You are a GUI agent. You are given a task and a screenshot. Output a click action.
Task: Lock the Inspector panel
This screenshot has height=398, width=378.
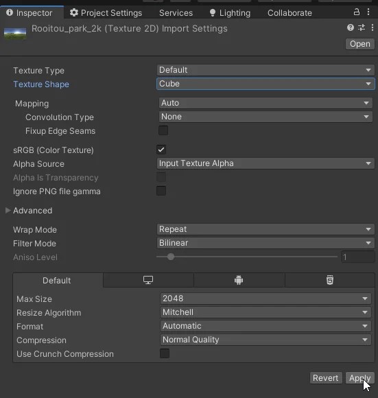click(357, 12)
